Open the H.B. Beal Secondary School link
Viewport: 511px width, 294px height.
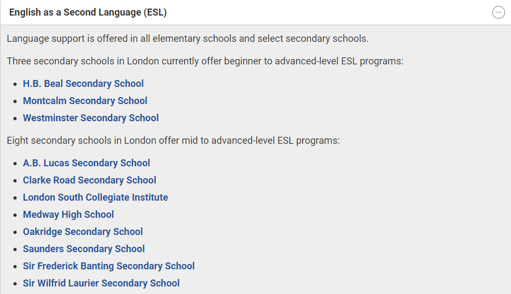pos(83,84)
